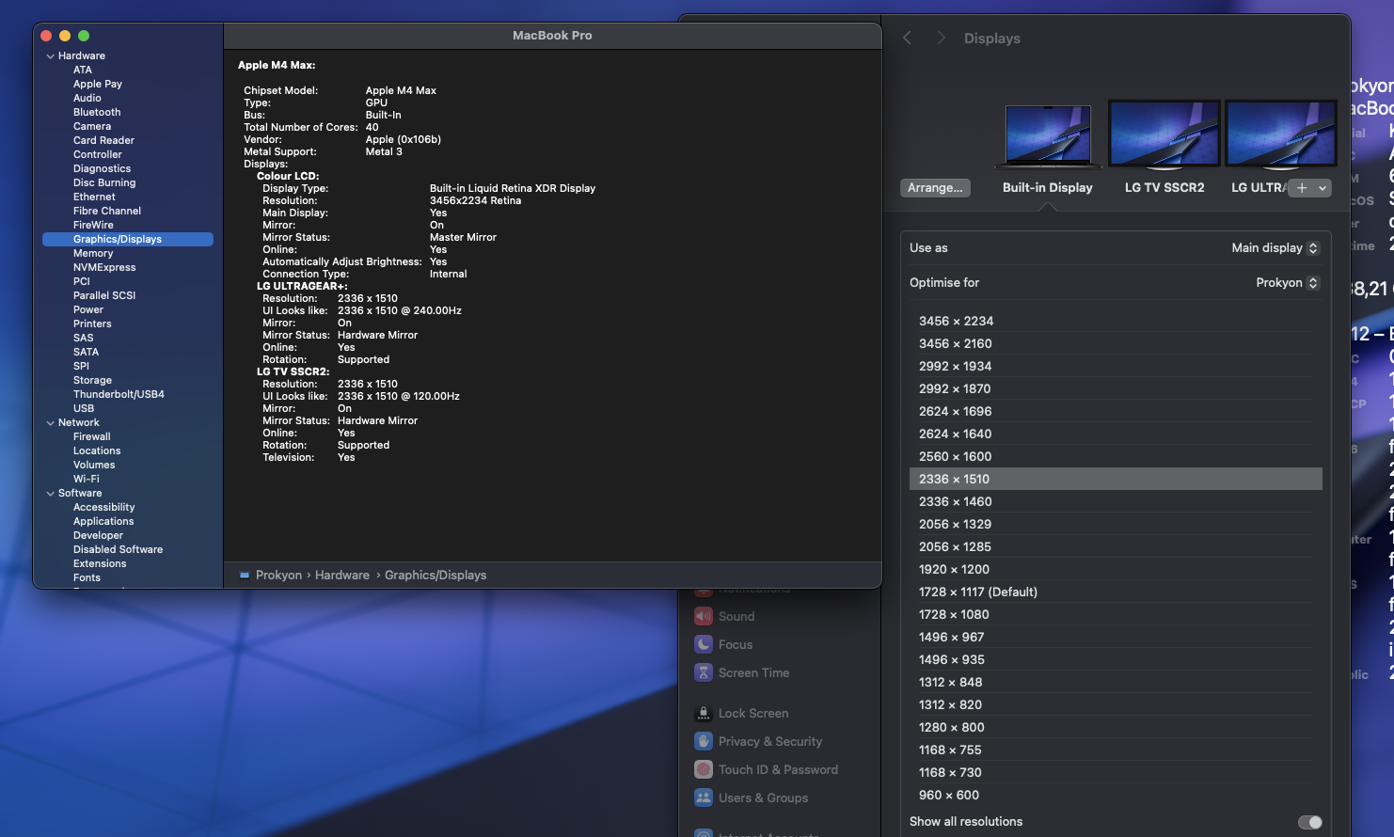Choose 1920 × 1200 resolution

(1116, 569)
